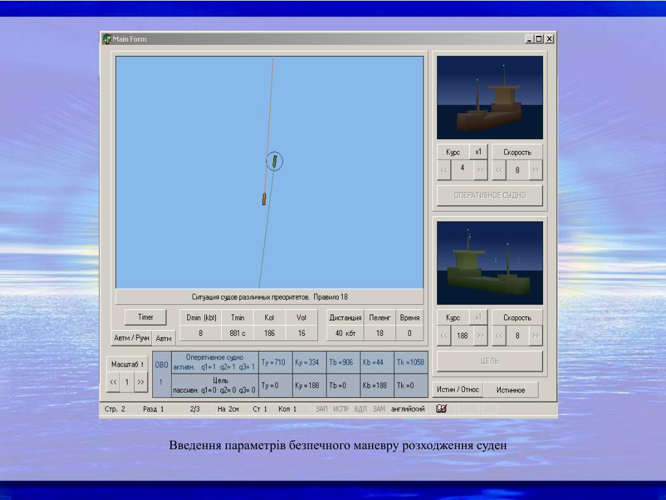The width and height of the screenshot is (666, 500).
Task: Click 'На 2см' in the status bar
Action: tap(228, 409)
